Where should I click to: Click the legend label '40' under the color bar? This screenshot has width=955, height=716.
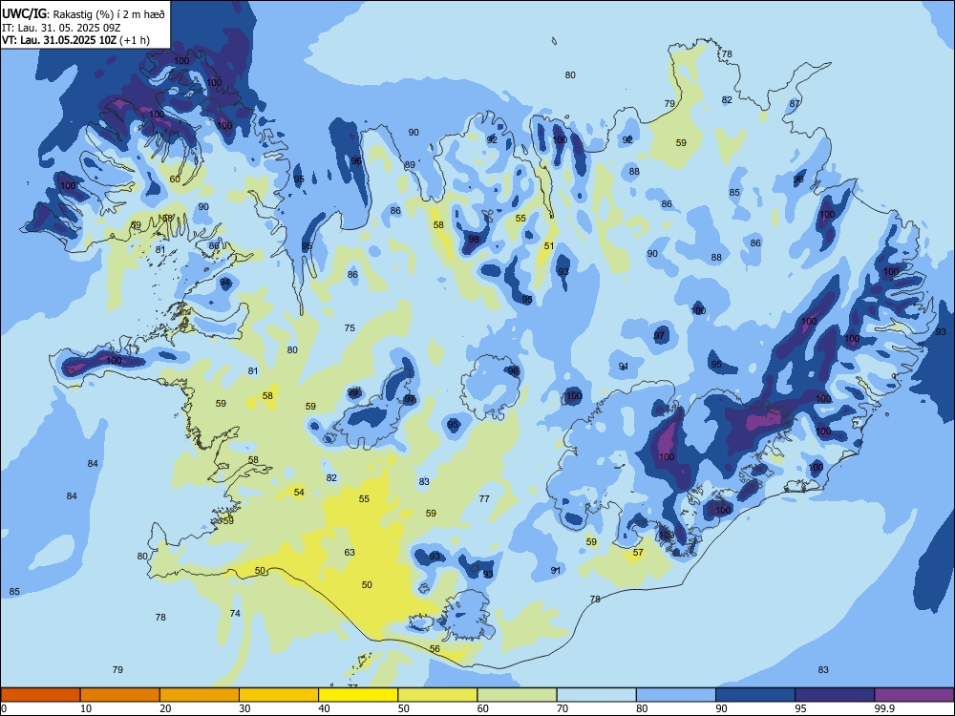324,708
